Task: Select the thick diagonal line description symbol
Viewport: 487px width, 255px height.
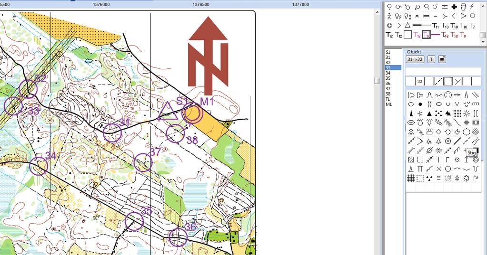Action: click(457, 142)
